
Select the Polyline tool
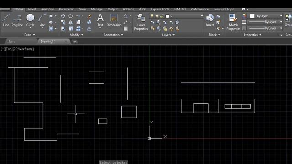click(x=17, y=20)
